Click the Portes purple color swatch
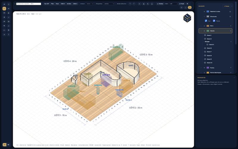This screenshot has height=149, width=238. tap(208, 68)
